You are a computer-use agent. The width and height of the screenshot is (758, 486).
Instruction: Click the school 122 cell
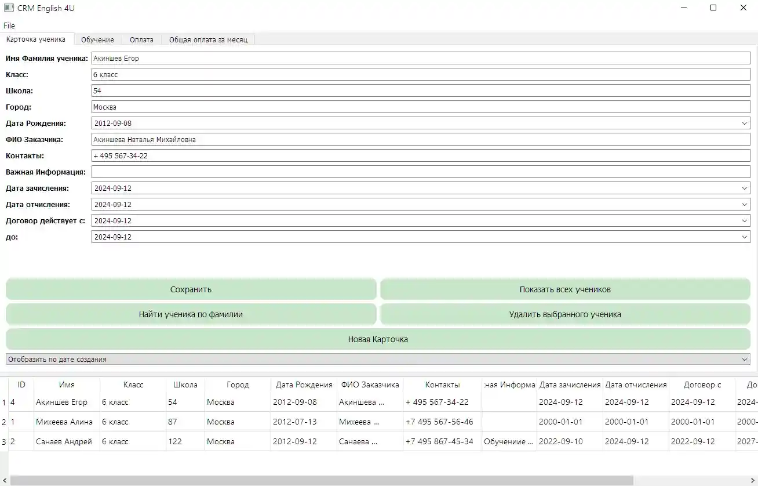point(185,441)
